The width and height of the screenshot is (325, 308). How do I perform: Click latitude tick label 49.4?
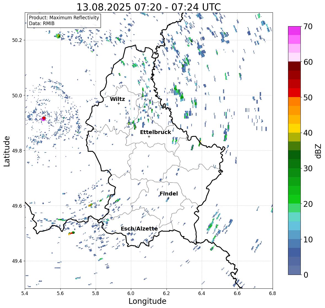point(17,261)
